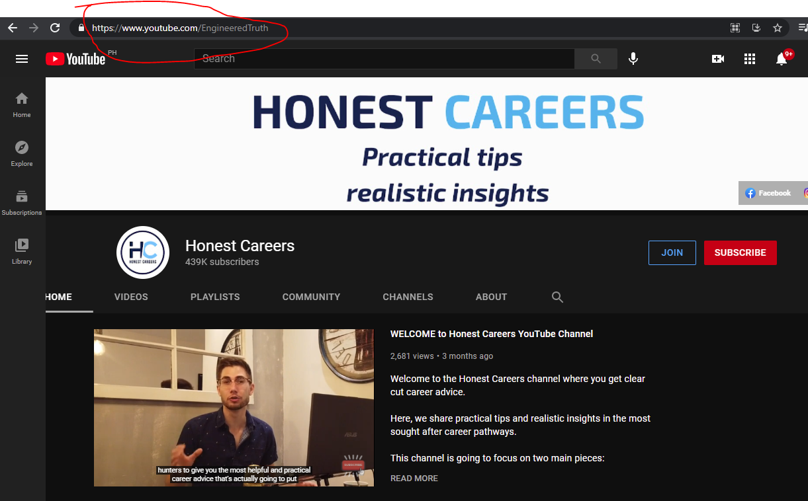
Task: Open the notifications bell
Action: [782, 59]
